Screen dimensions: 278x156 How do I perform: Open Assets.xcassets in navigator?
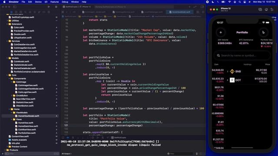pyautogui.click(x=19, y=140)
